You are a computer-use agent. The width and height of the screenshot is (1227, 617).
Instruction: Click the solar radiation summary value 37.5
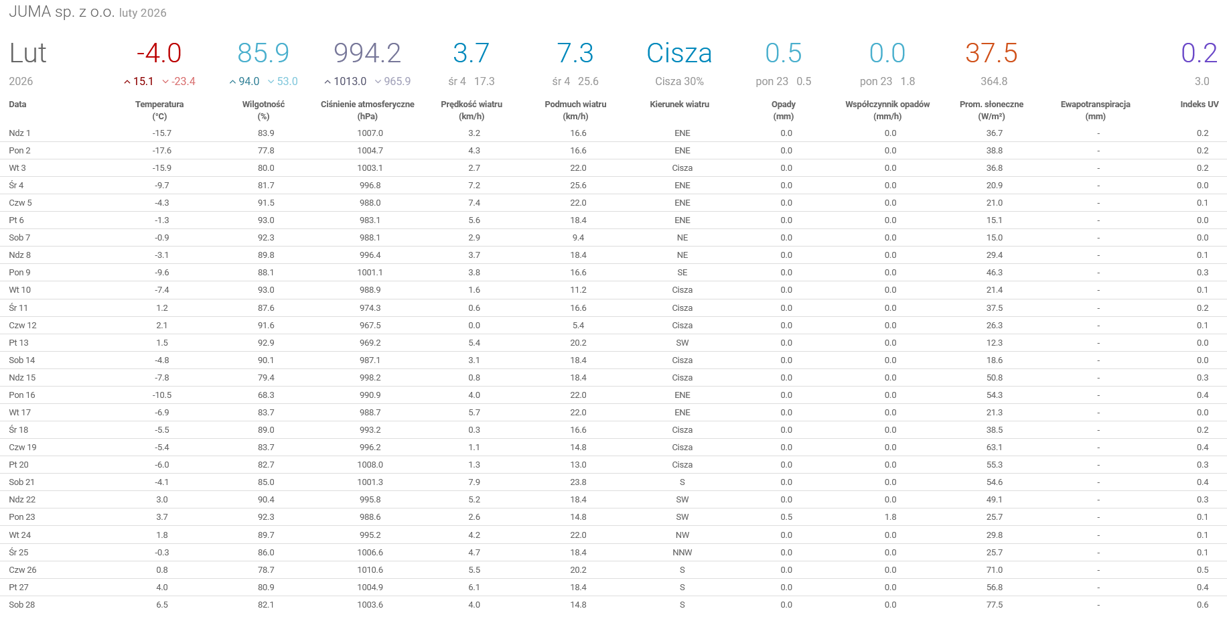tap(991, 53)
